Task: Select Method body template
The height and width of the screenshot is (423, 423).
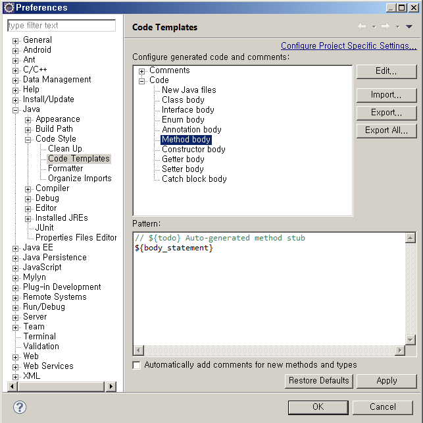Action: pos(186,140)
